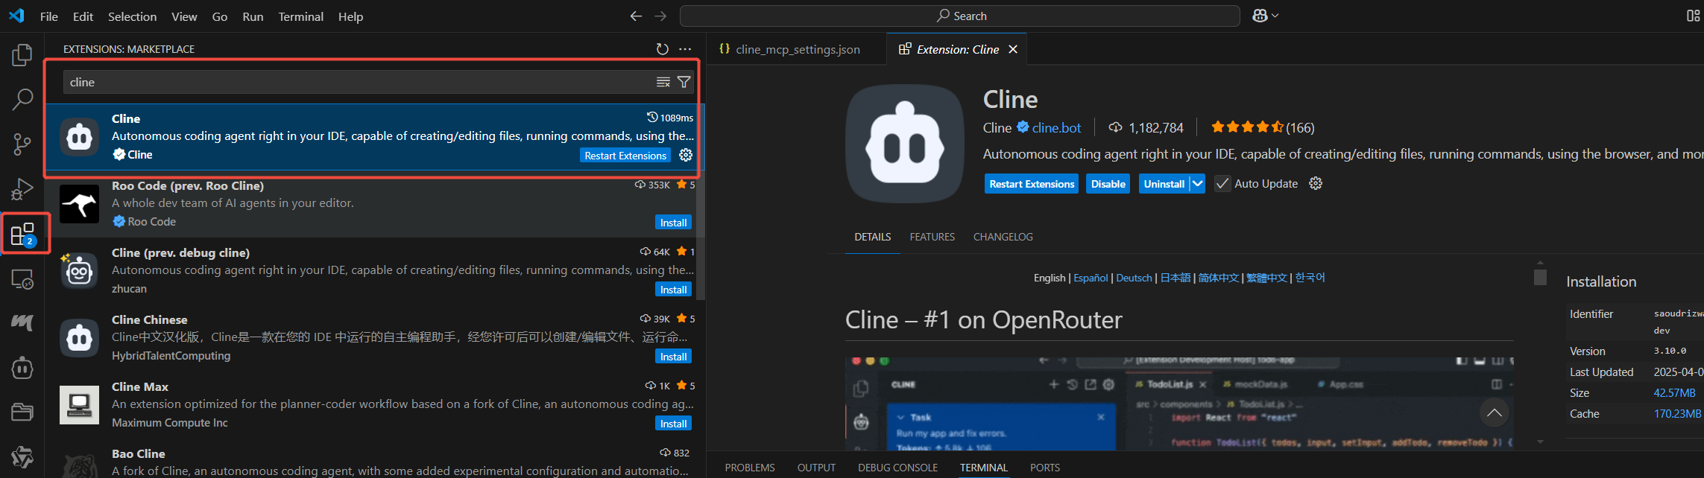Click the 42.57MB size link
The image size is (1704, 478).
1674,393
